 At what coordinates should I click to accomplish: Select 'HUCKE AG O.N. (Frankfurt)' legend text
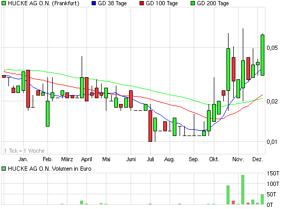click(x=44, y=3)
